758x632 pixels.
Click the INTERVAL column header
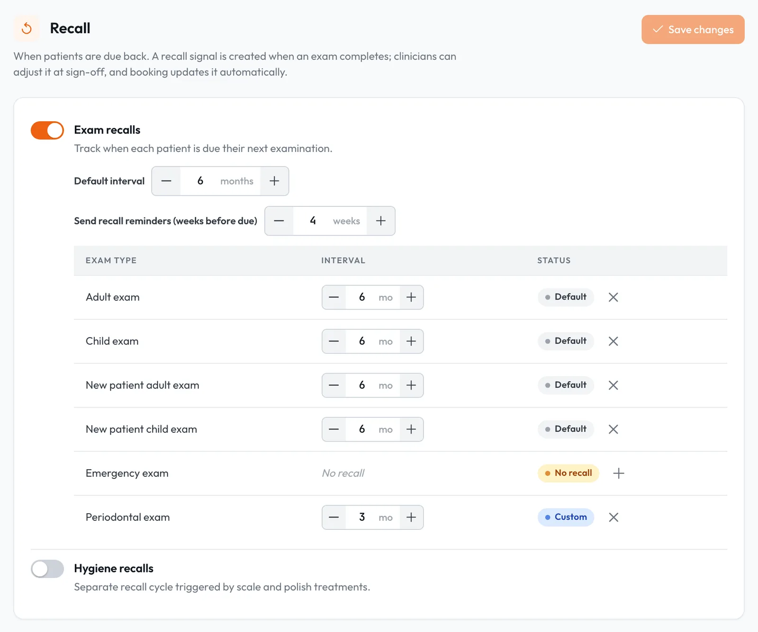click(343, 260)
